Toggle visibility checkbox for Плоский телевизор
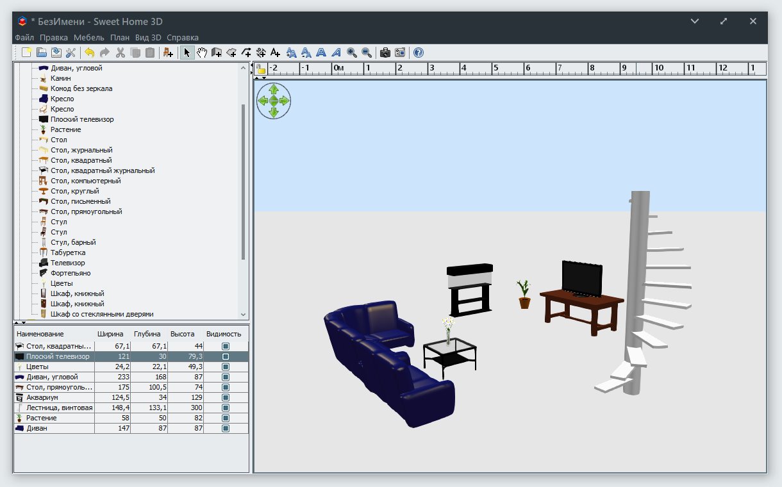The height and width of the screenshot is (487, 782). point(225,356)
